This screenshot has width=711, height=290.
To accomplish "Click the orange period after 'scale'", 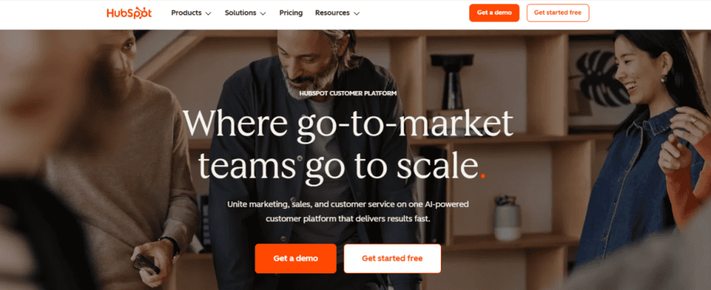I will 483,176.
